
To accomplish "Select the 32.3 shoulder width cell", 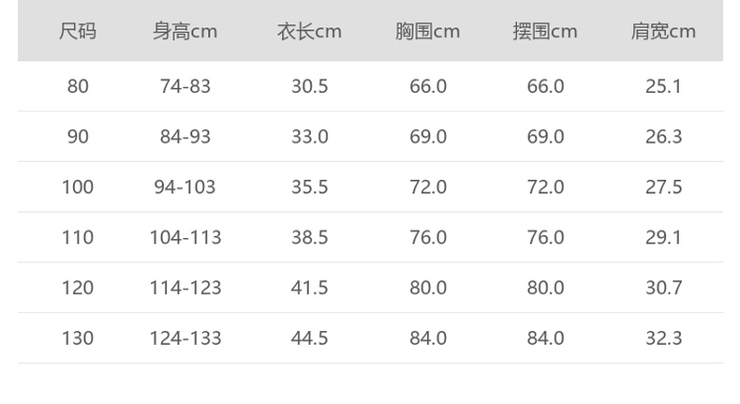I will pyautogui.click(x=663, y=337).
